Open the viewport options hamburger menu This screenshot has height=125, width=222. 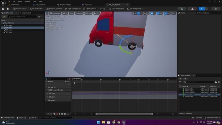pos(47,13)
